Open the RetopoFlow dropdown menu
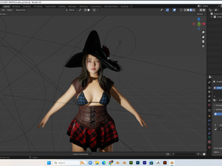 [21, 10]
